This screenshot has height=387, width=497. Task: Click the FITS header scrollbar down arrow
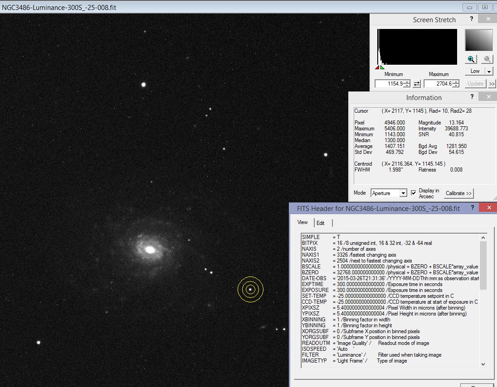(x=483, y=364)
